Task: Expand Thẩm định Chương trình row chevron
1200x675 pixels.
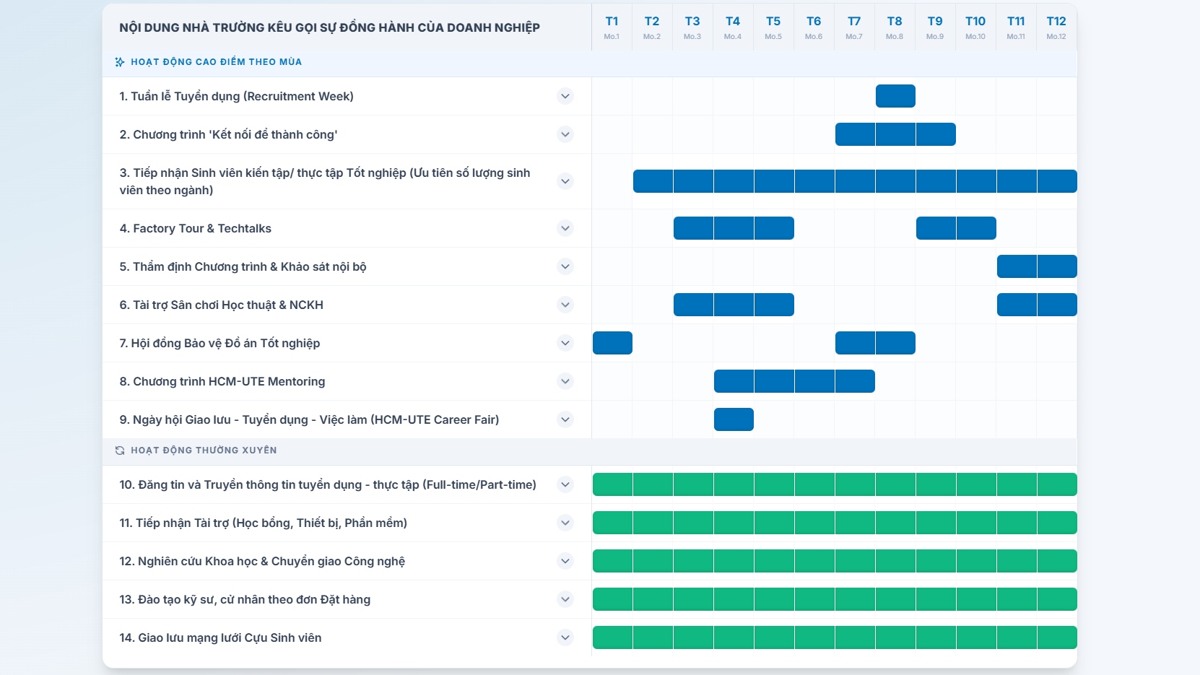Action: [565, 266]
